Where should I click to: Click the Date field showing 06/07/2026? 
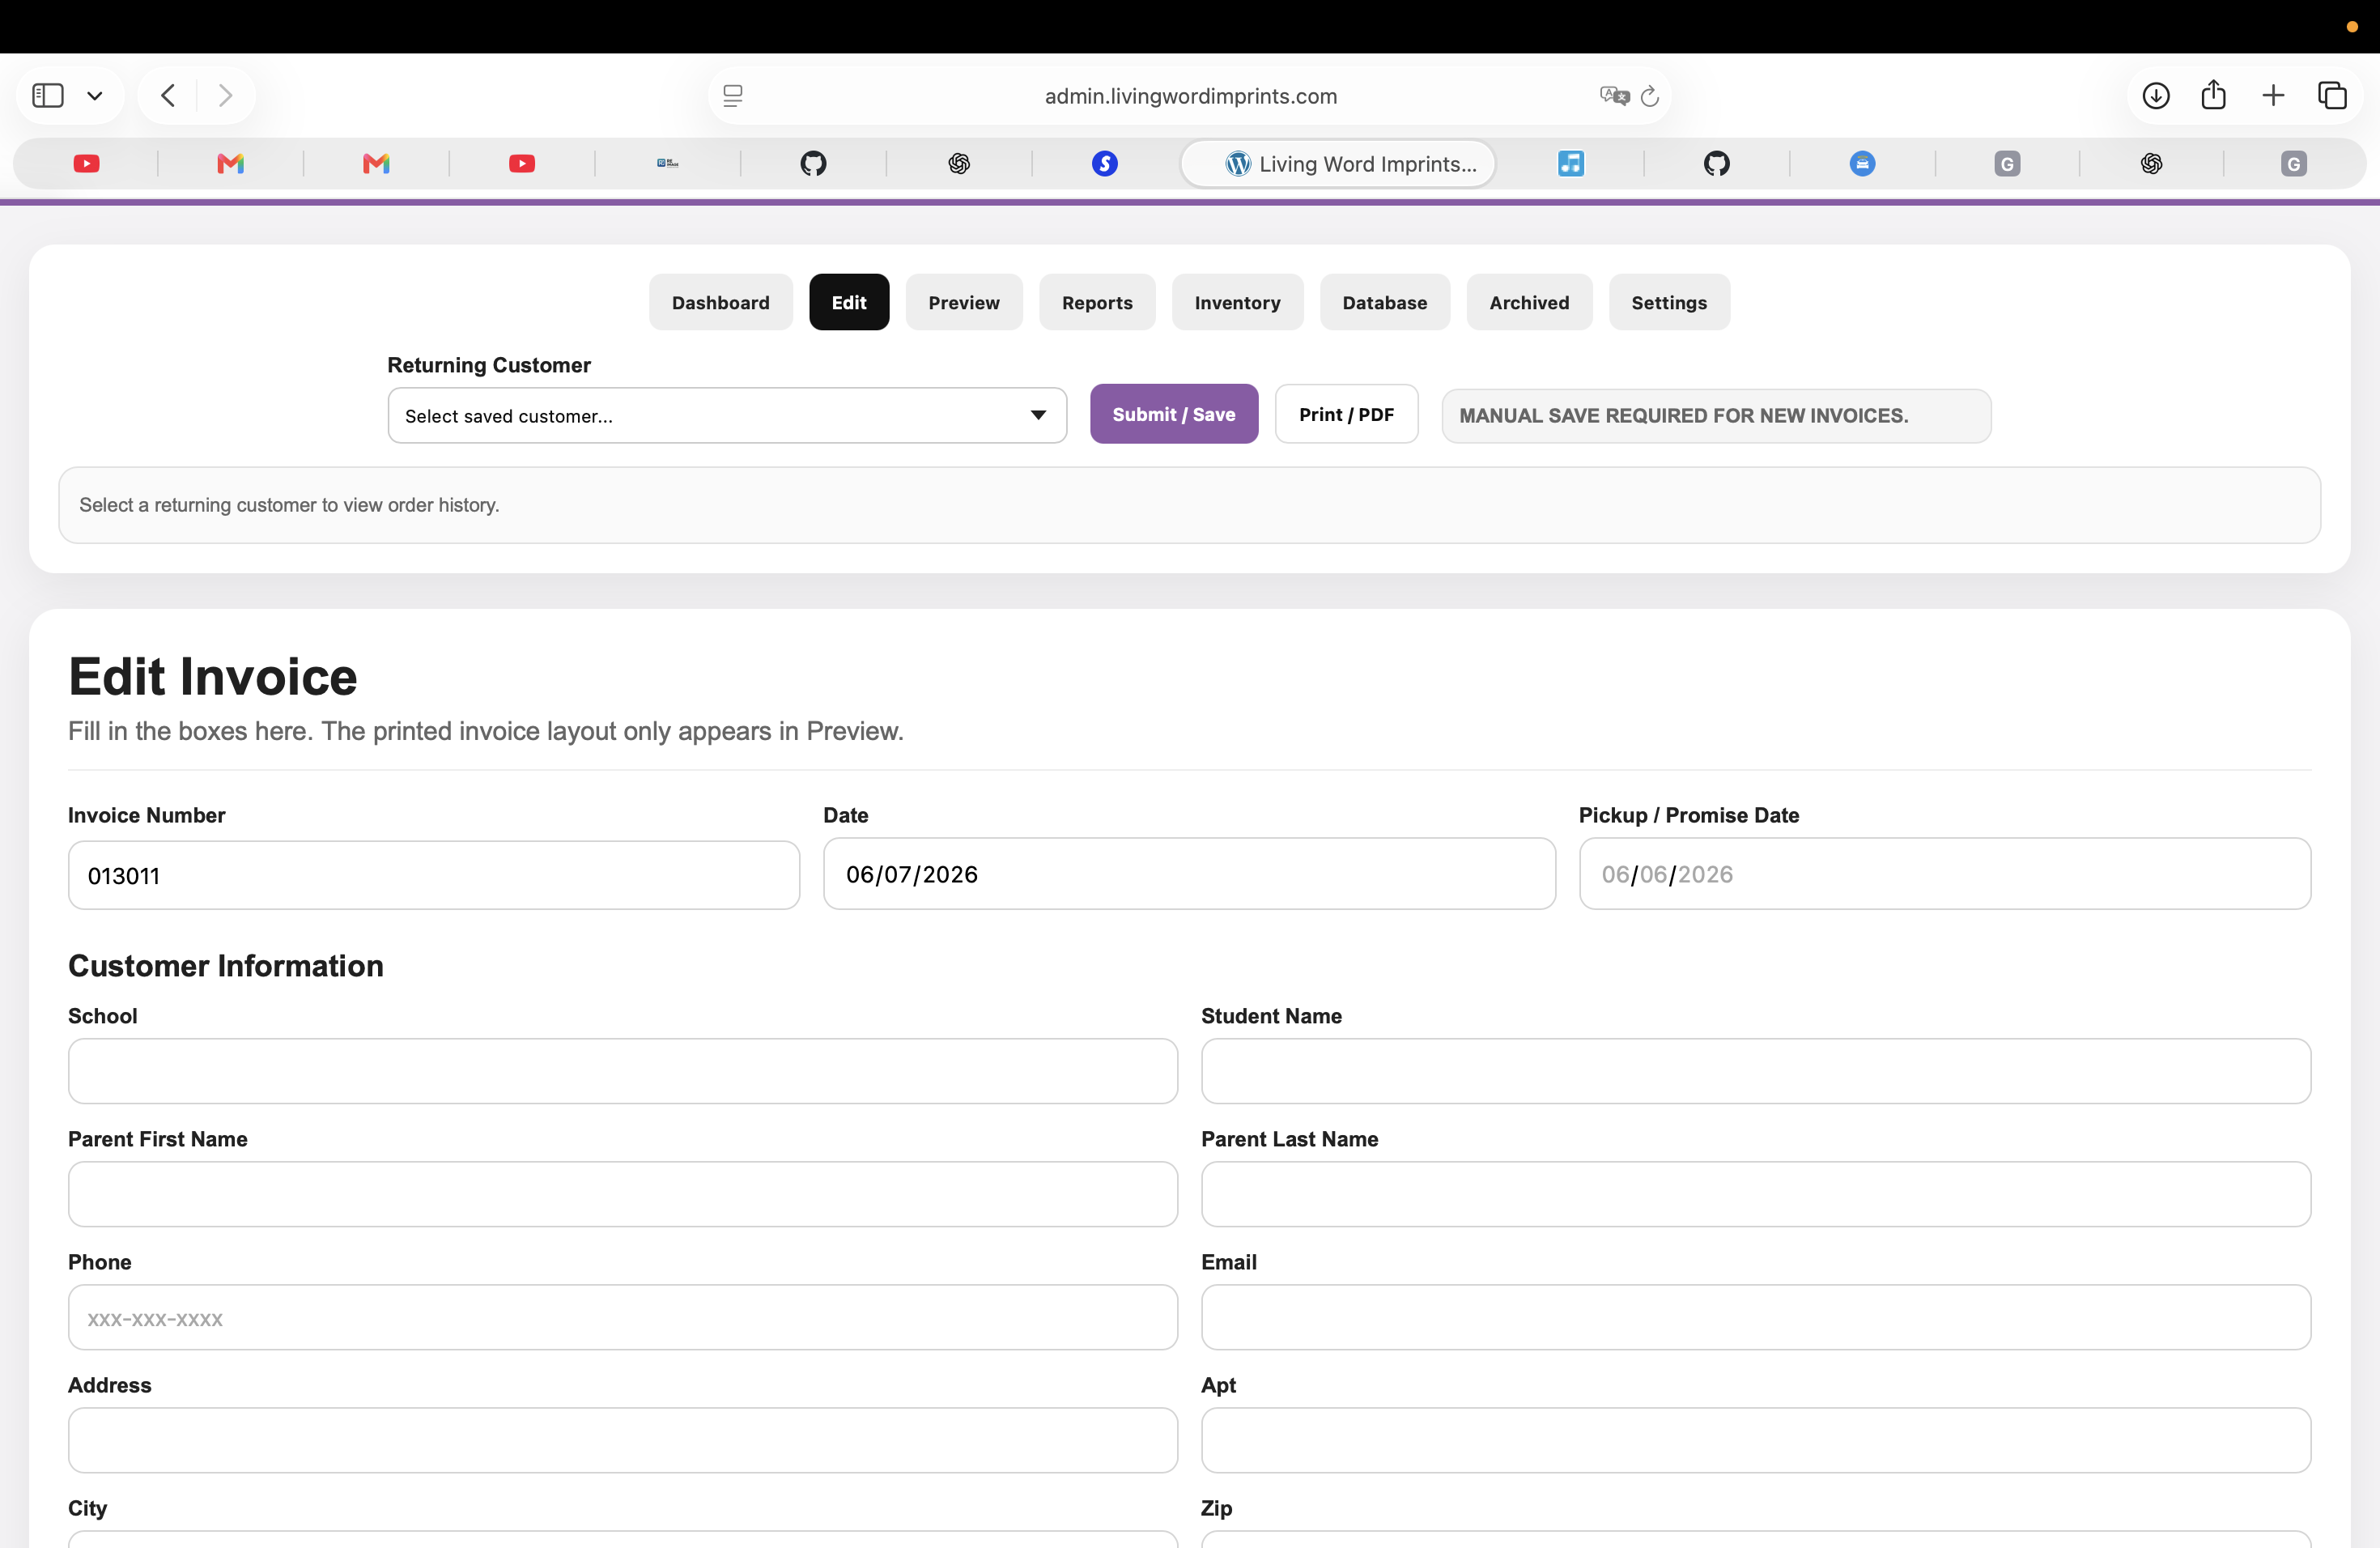tap(1189, 874)
